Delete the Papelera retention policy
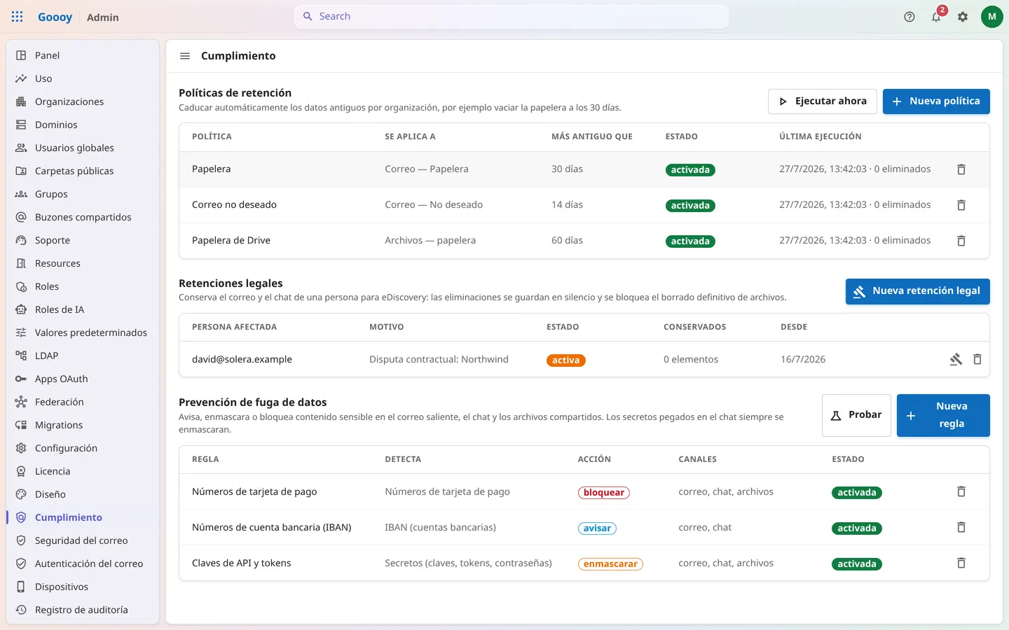The width and height of the screenshot is (1009, 630). 961,169
